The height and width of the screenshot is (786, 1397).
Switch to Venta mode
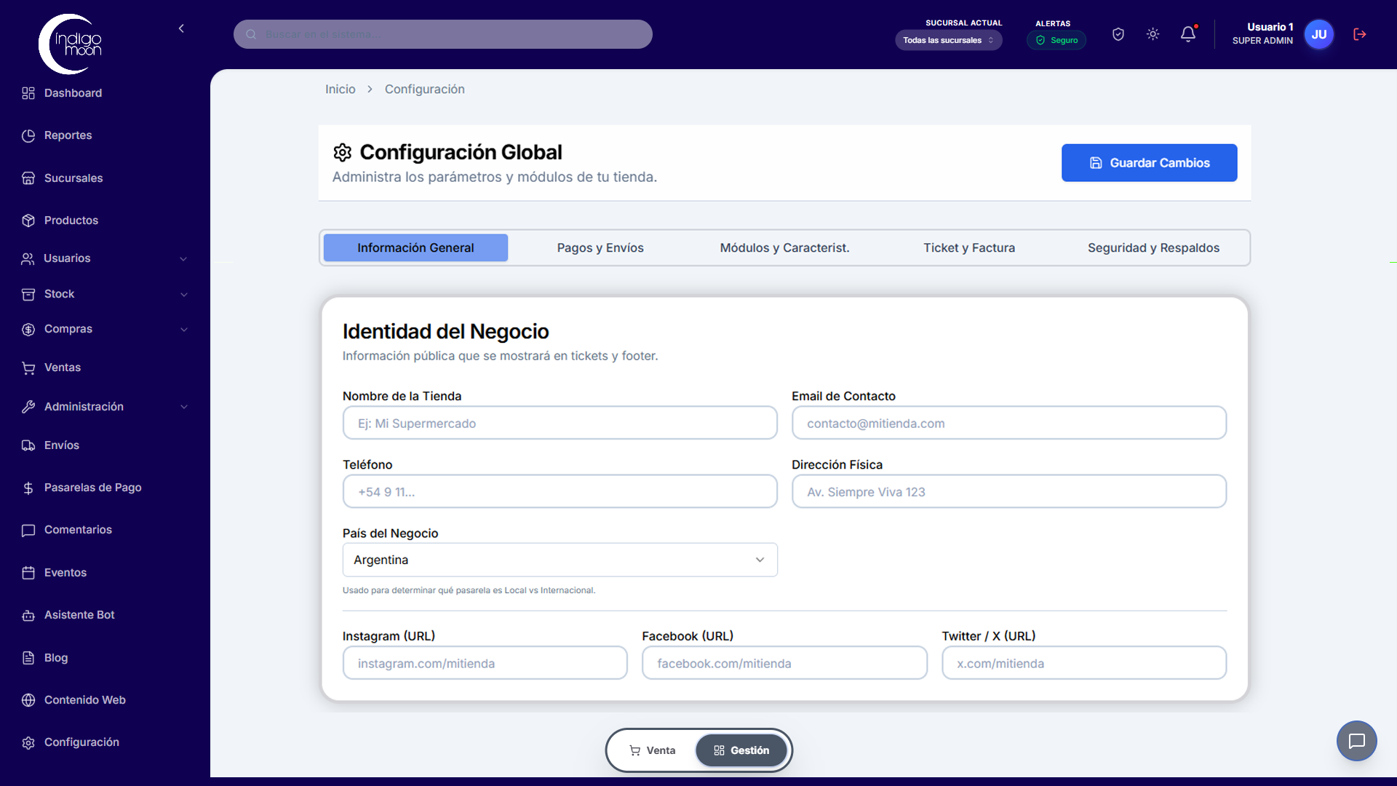coord(652,750)
